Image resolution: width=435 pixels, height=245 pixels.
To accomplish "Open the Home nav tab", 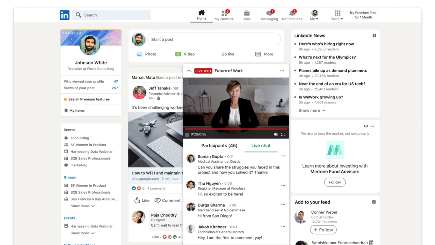I will coord(202,15).
